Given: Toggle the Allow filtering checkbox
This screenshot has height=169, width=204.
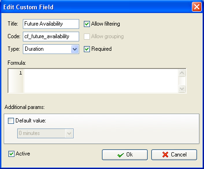Looking at the screenshot, I should (x=87, y=24).
